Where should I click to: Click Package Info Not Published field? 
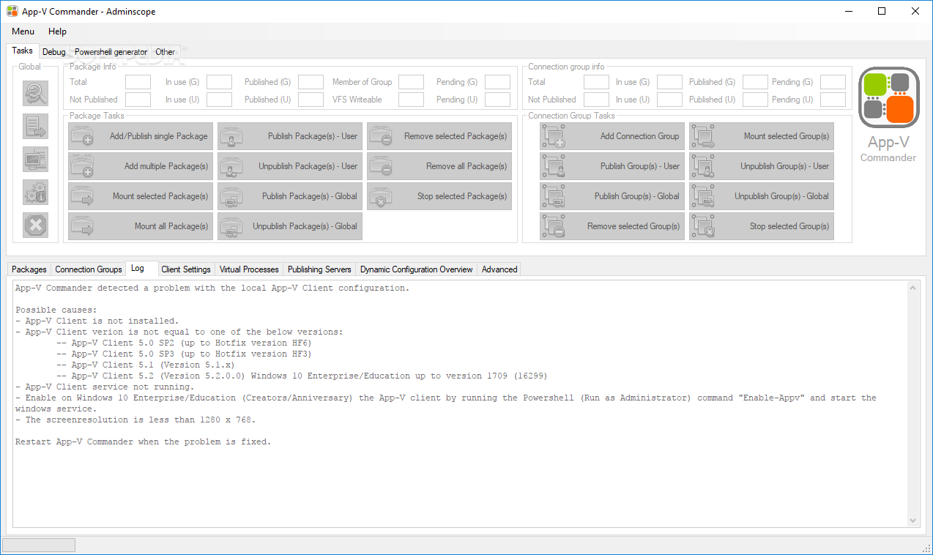coord(138,100)
